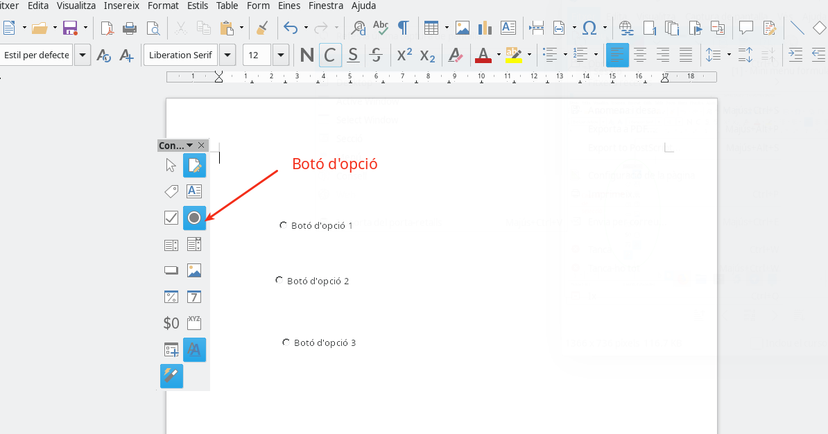
Task: Select the option button control in Form Controls
Action: (x=194, y=218)
